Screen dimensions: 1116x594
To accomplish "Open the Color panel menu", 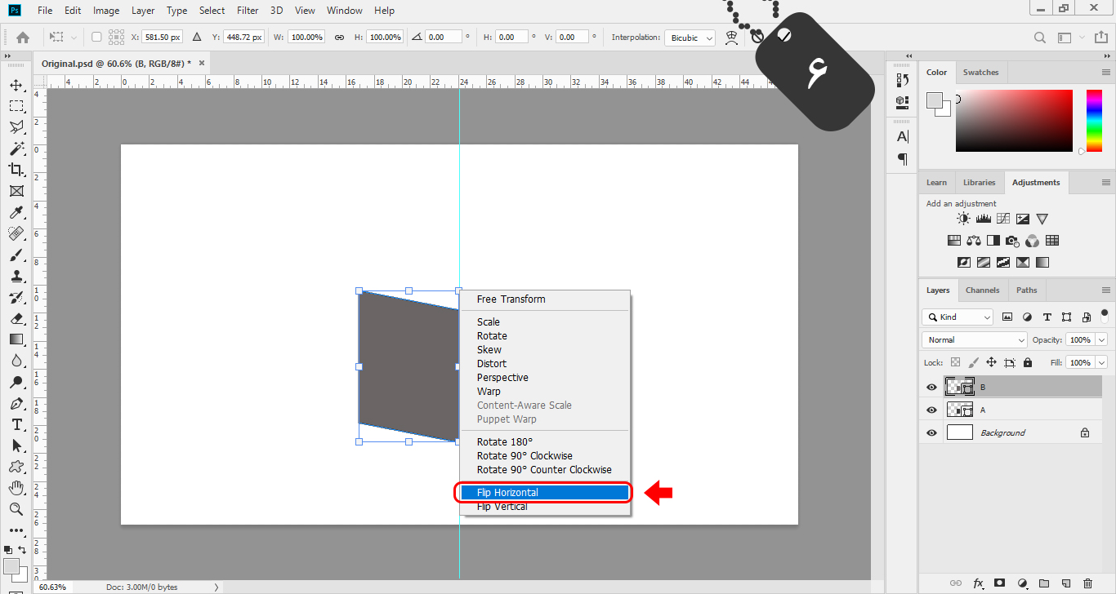I will [1105, 73].
